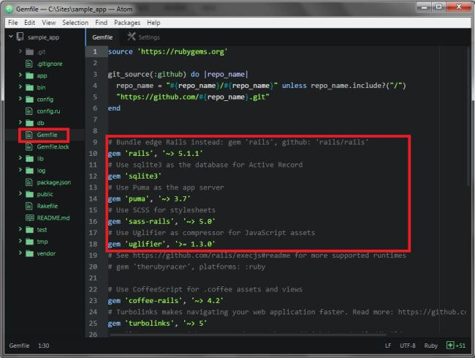This screenshot has width=475, height=358.
Task: Expand the .git folder chevron
Action: pyautogui.click(x=20, y=51)
